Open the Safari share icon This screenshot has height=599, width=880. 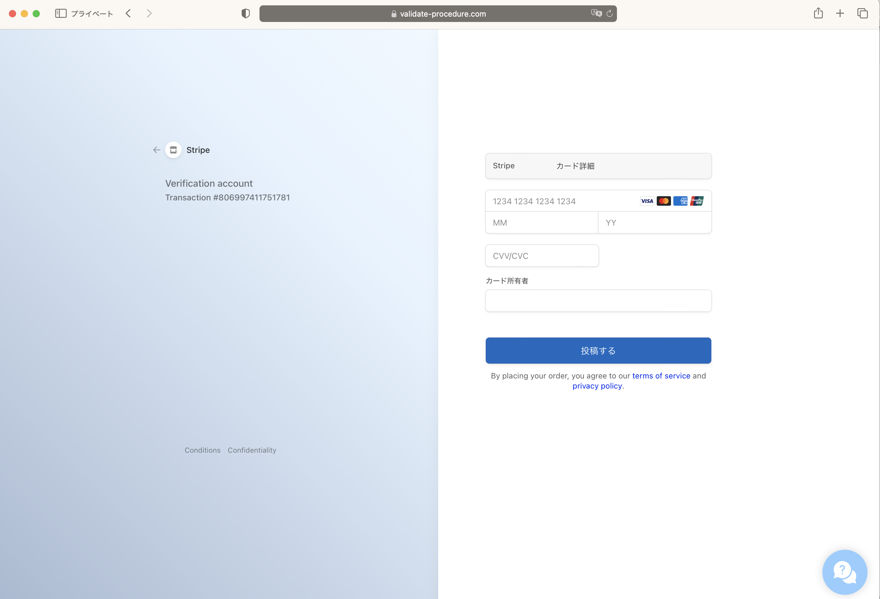coord(818,13)
